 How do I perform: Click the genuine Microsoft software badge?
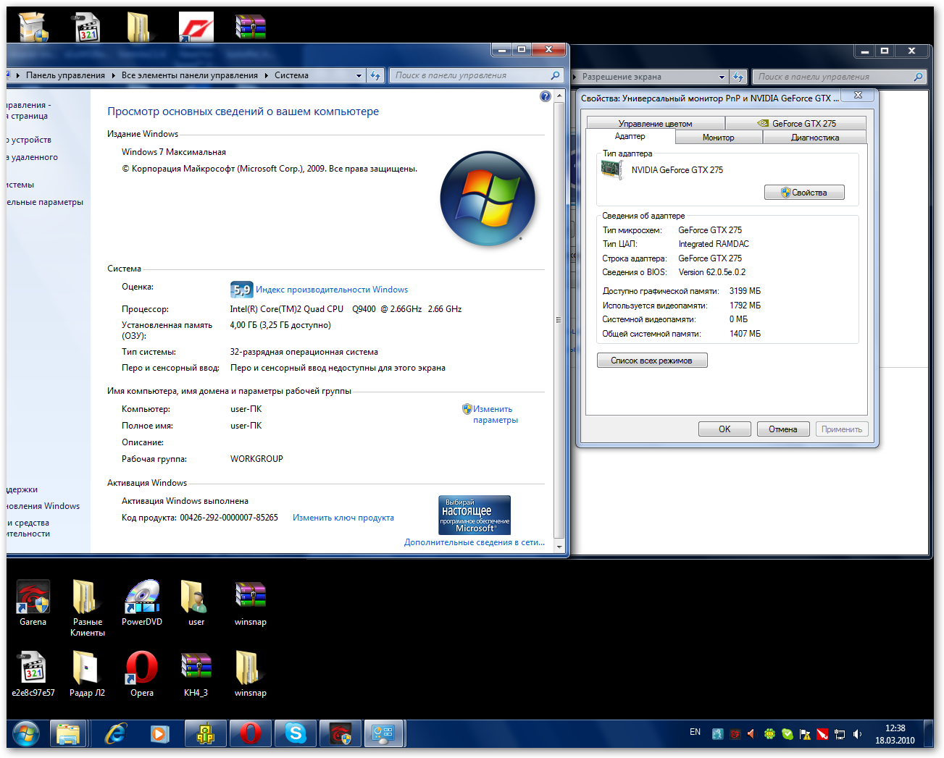pos(475,515)
